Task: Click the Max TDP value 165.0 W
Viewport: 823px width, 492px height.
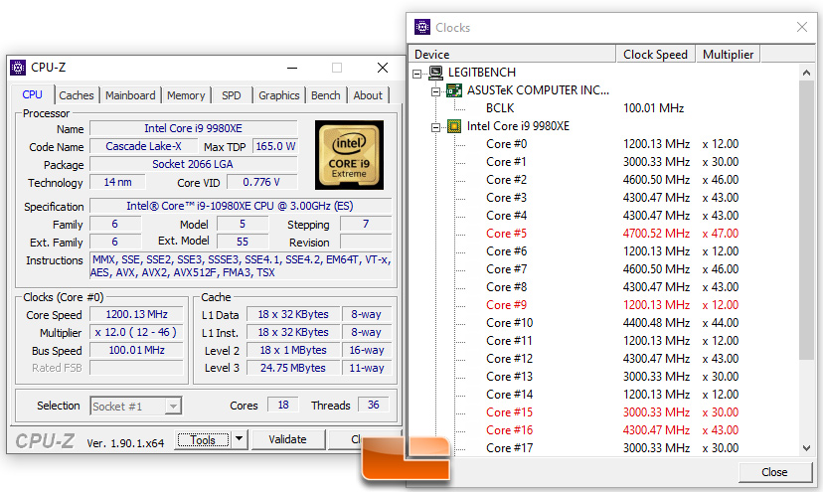Action: tap(275, 146)
